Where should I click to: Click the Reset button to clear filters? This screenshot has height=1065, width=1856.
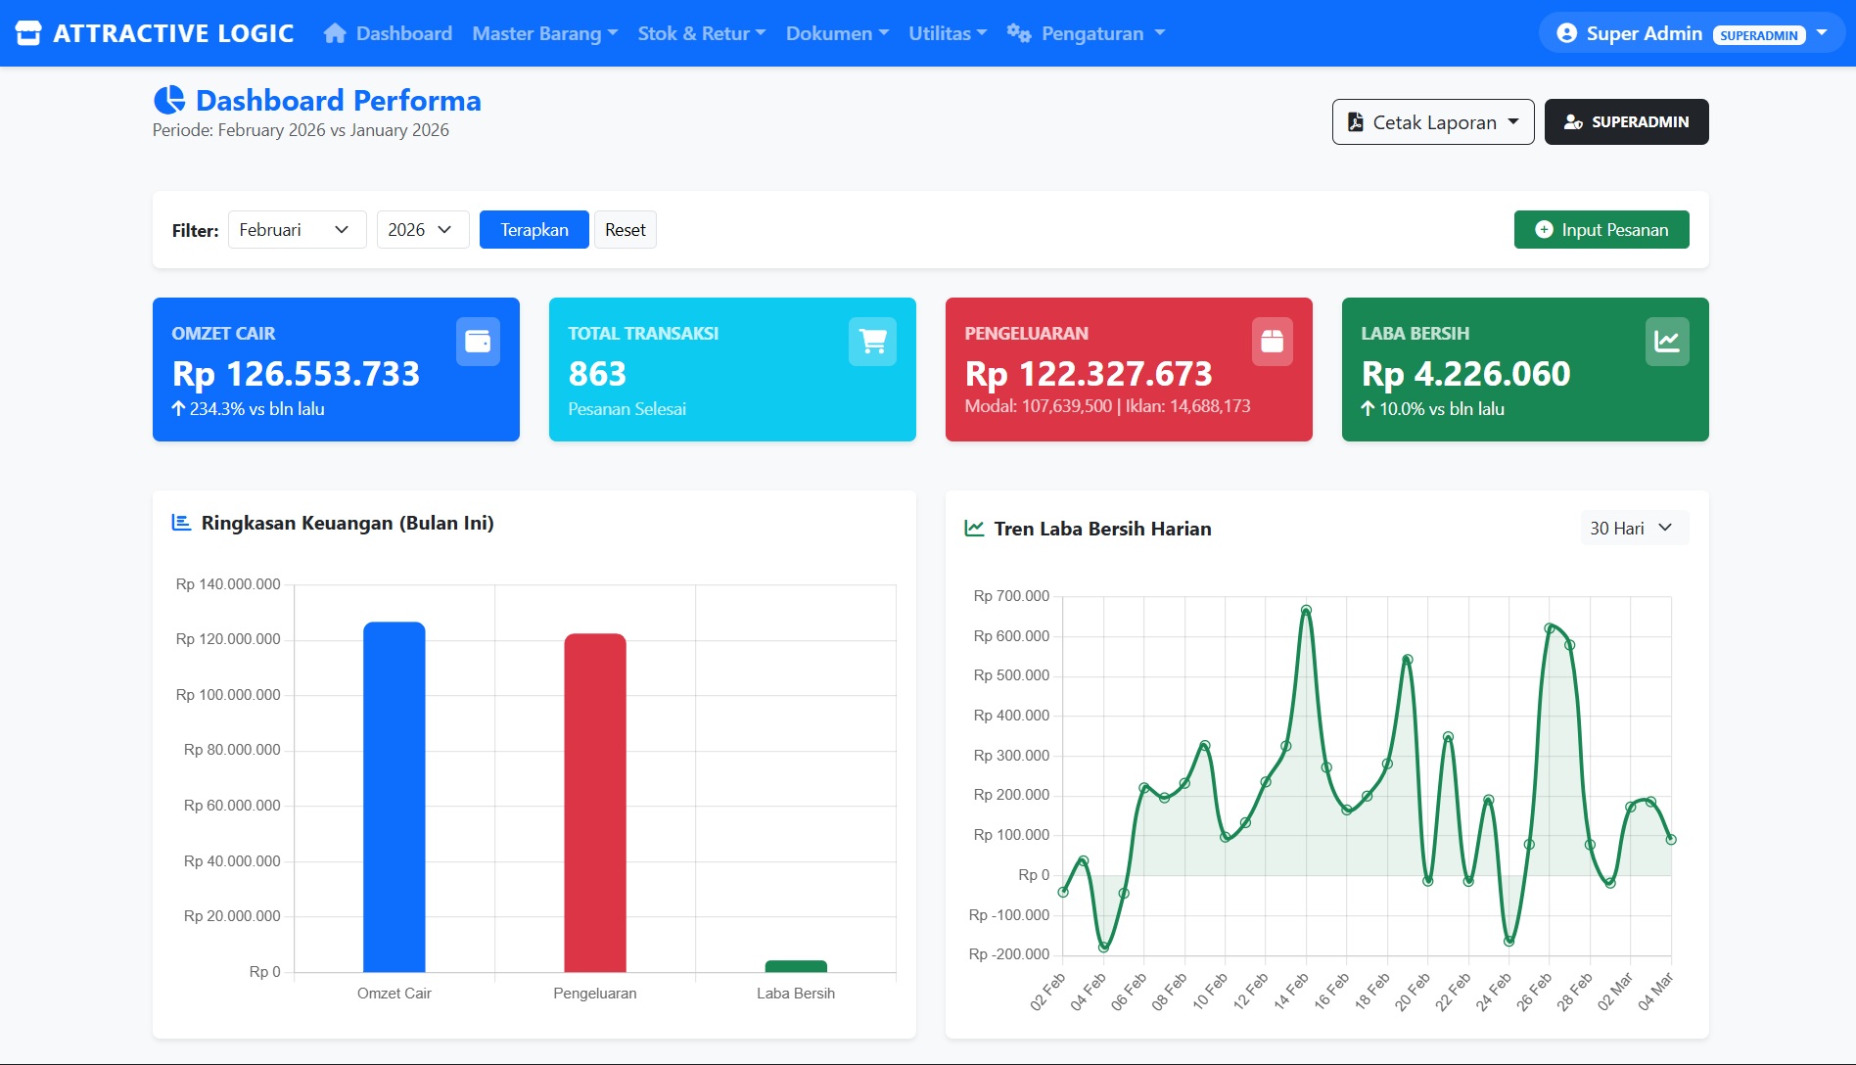pyautogui.click(x=625, y=229)
